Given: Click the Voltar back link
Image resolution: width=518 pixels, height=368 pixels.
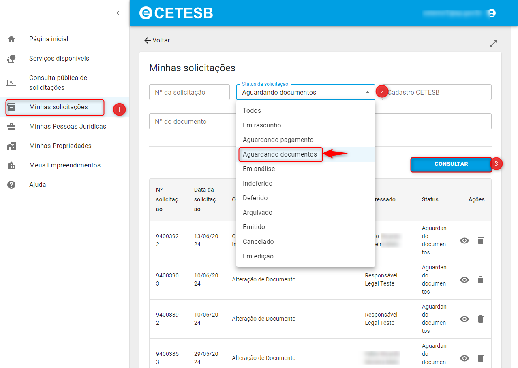Looking at the screenshot, I should point(157,40).
